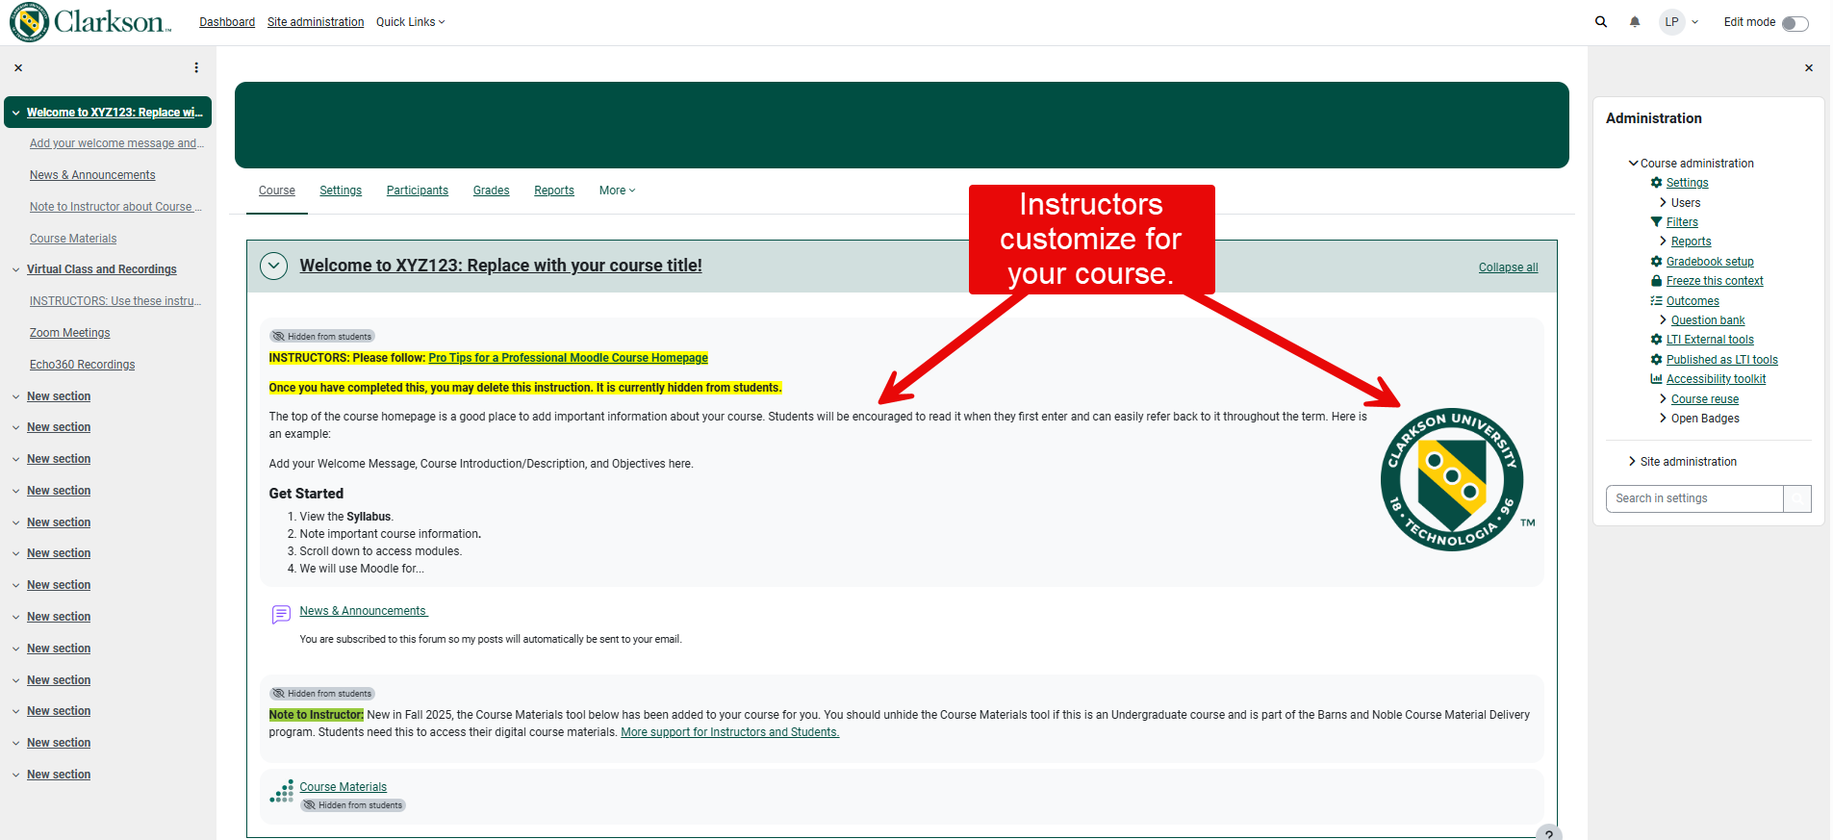The height and width of the screenshot is (840, 1833).
Task: Click the gear icon beside Gradebook setup
Action: tap(1656, 262)
